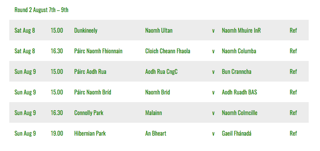Viewport: 320px width, 151px height.
Task: Click Páirc Aodh Rua venue
Action: tap(90, 71)
